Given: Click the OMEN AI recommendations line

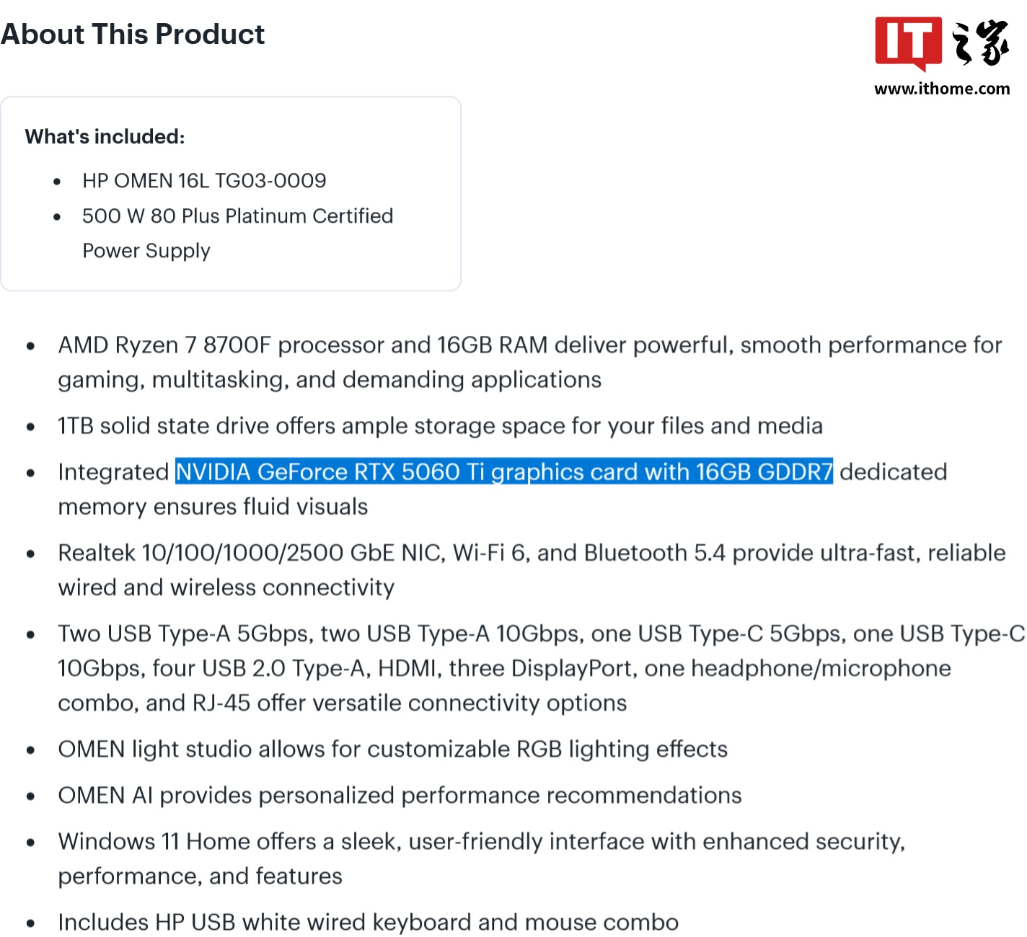Looking at the screenshot, I should pos(400,796).
